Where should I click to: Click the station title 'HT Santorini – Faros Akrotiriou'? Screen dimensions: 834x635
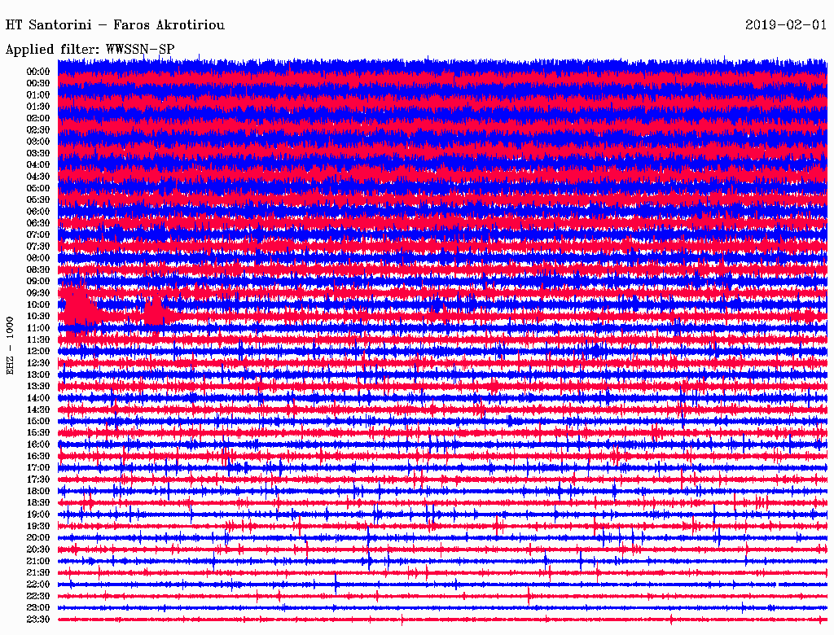tap(115, 25)
